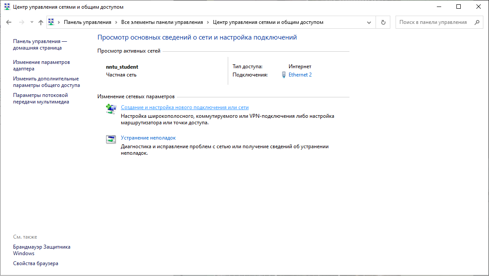
Task: Open 'Панель управления' breadcrumb
Action: 88,22
